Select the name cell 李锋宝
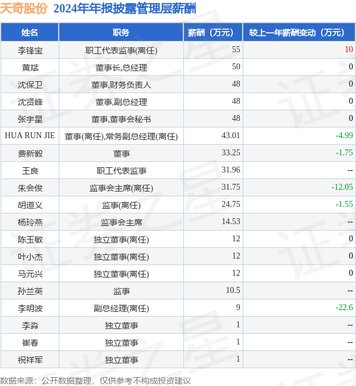Screen dimensions: 356x386 pyautogui.click(x=30, y=50)
